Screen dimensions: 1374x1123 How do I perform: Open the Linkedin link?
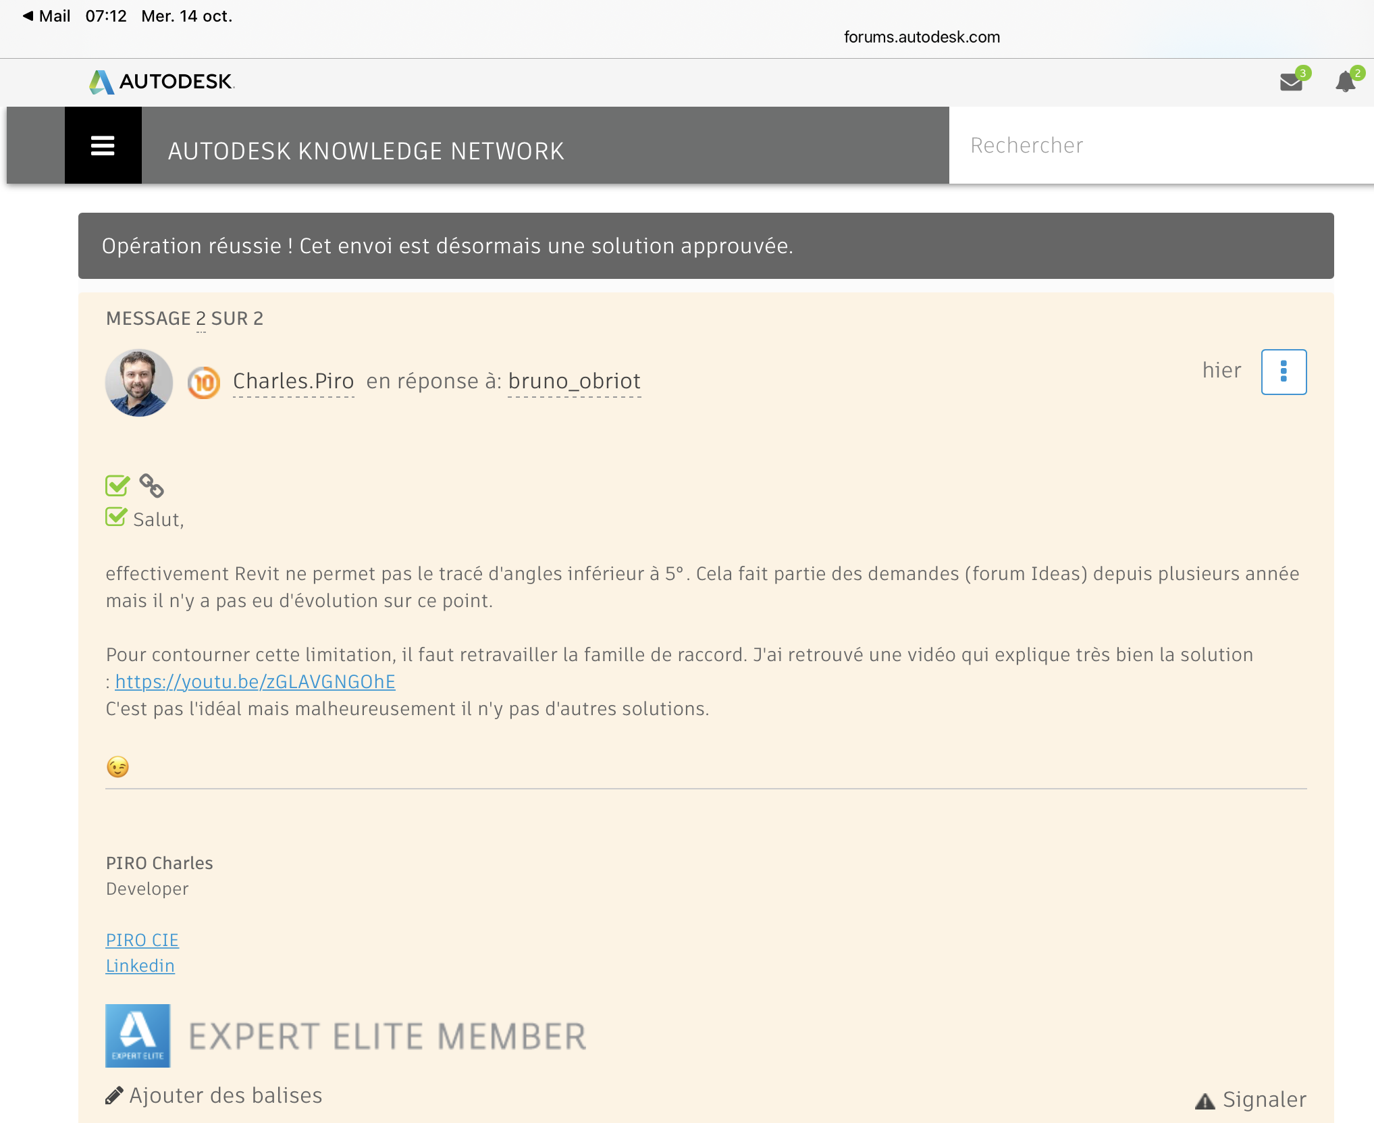(140, 966)
